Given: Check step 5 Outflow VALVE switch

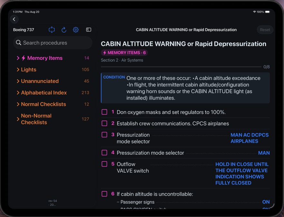Looking at the screenshot, I should tap(104, 164).
